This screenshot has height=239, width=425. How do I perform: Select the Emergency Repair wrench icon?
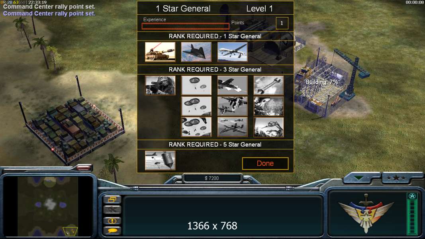coord(268,85)
